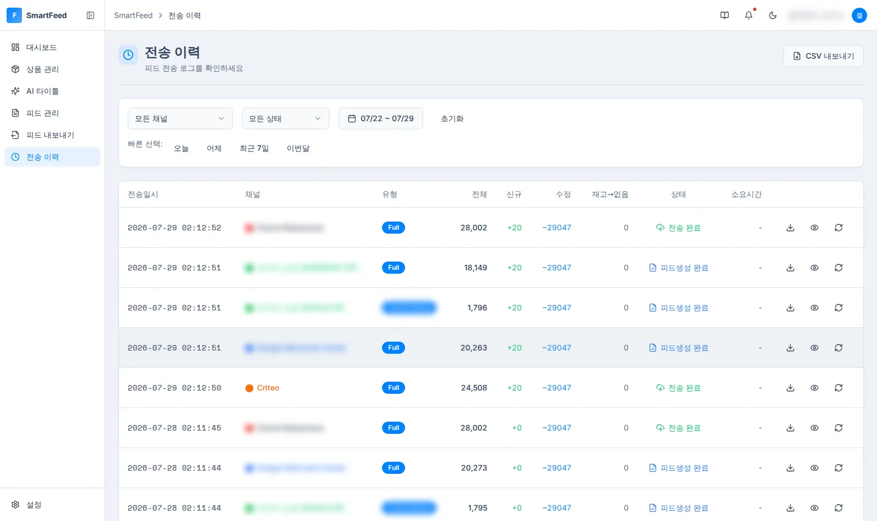Click SmartFeed breadcrumb link
The height and width of the screenshot is (521, 877).
pos(133,15)
